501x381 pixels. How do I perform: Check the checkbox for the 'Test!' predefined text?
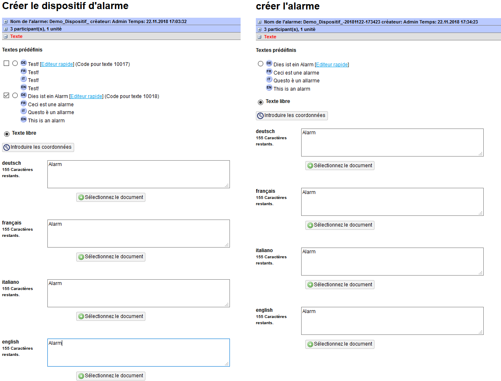tap(6, 63)
